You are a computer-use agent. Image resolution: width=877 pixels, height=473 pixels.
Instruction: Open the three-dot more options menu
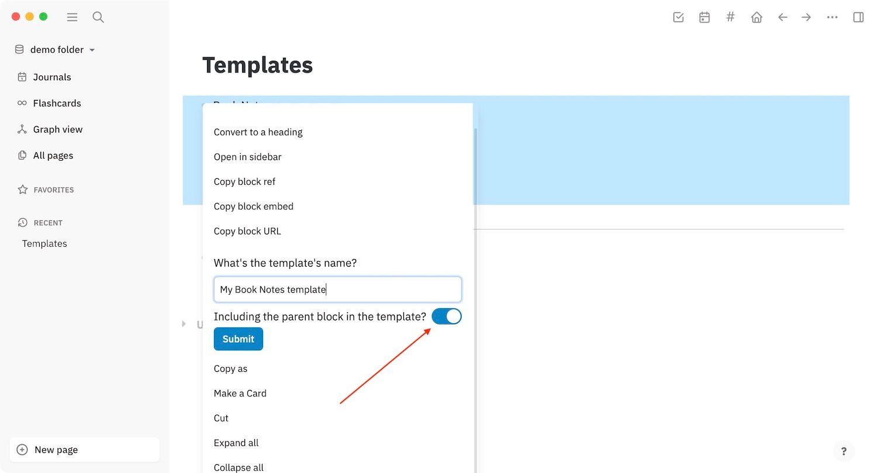click(x=832, y=17)
